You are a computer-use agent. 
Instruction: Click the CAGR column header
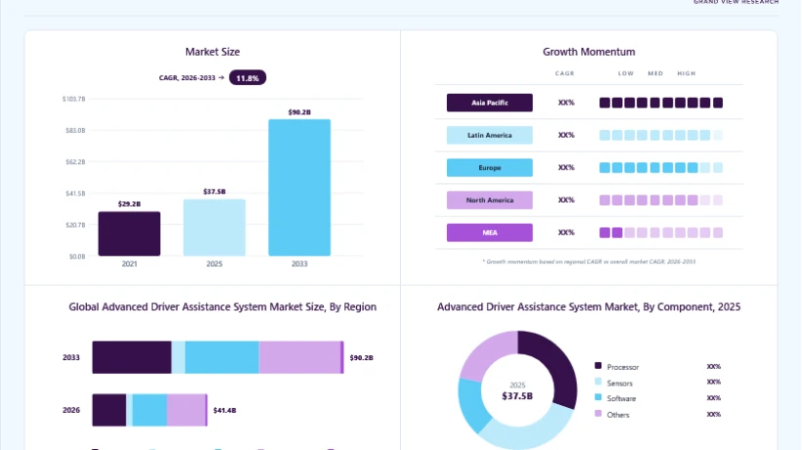click(x=565, y=73)
